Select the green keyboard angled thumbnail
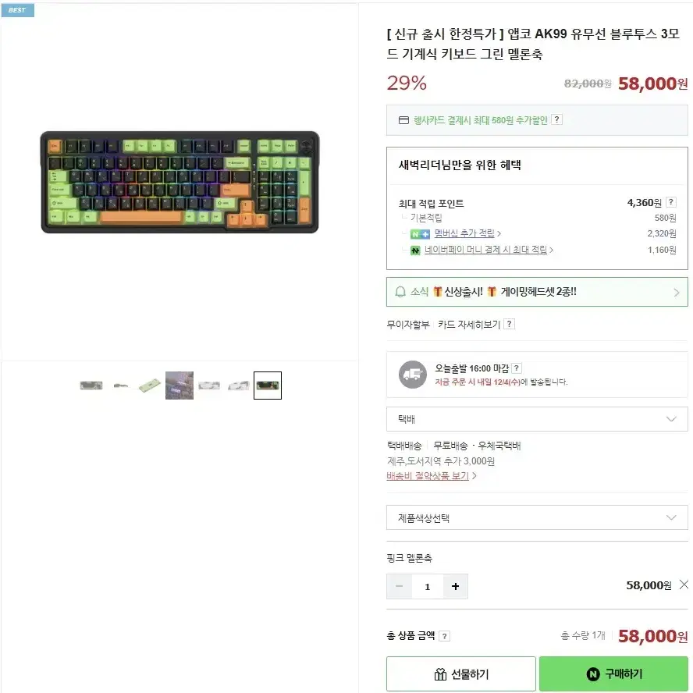The width and height of the screenshot is (693, 693). tap(150, 386)
